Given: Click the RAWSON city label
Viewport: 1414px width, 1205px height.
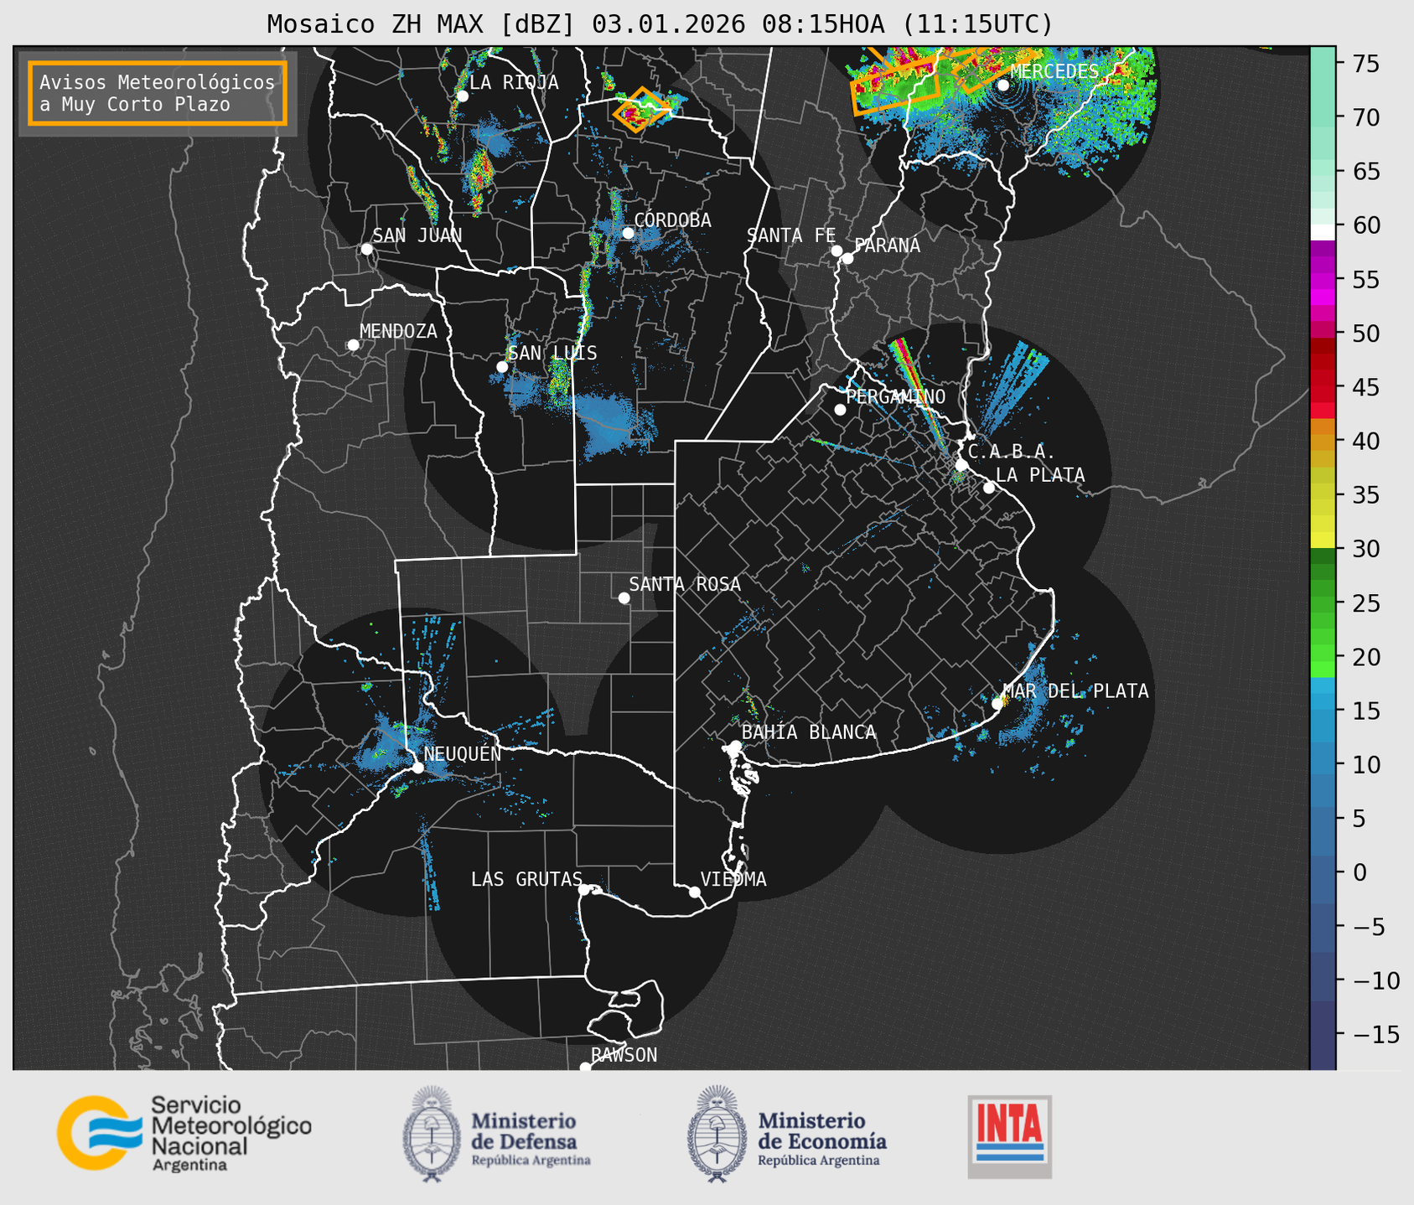Looking at the screenshot, I should pos(624,1056).
